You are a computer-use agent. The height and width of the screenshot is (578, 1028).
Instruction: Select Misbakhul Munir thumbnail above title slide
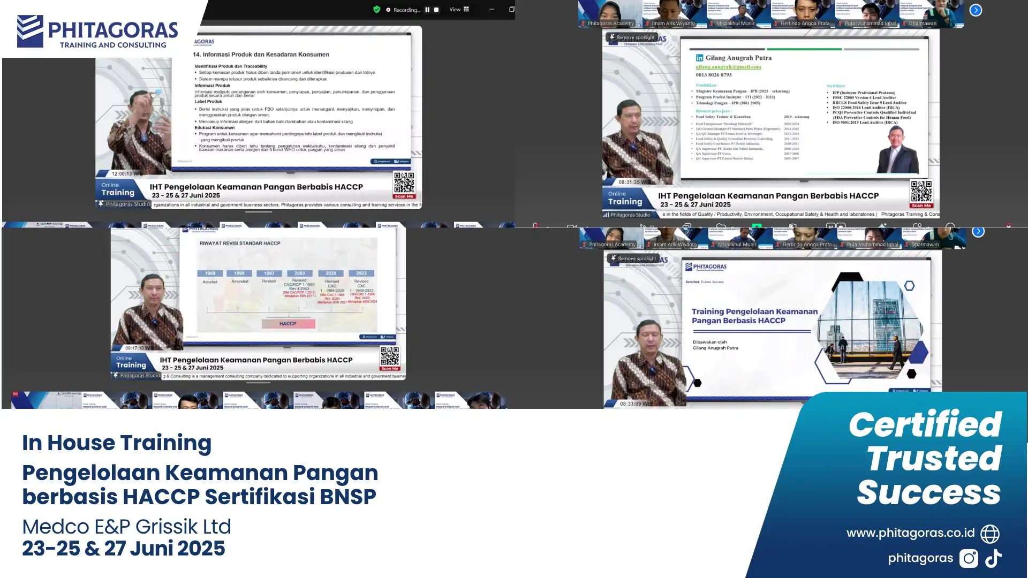[740, 238]
